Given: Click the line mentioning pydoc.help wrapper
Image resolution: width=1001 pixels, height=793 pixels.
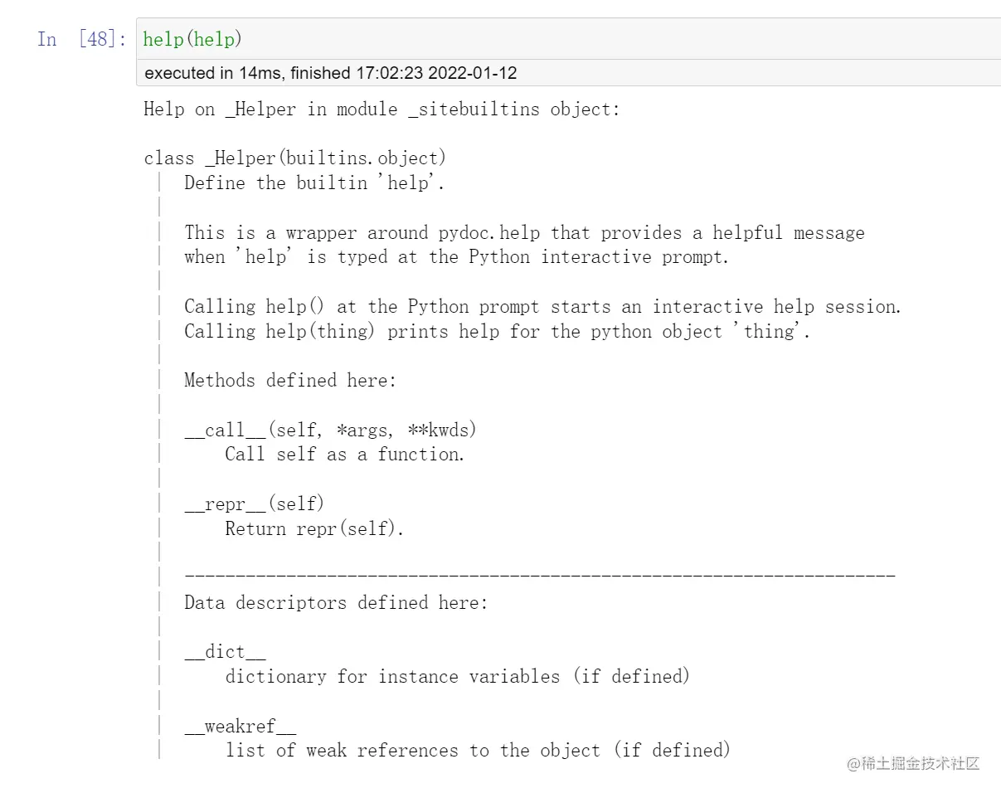Looking at the screenshot, I should point(524,233).
